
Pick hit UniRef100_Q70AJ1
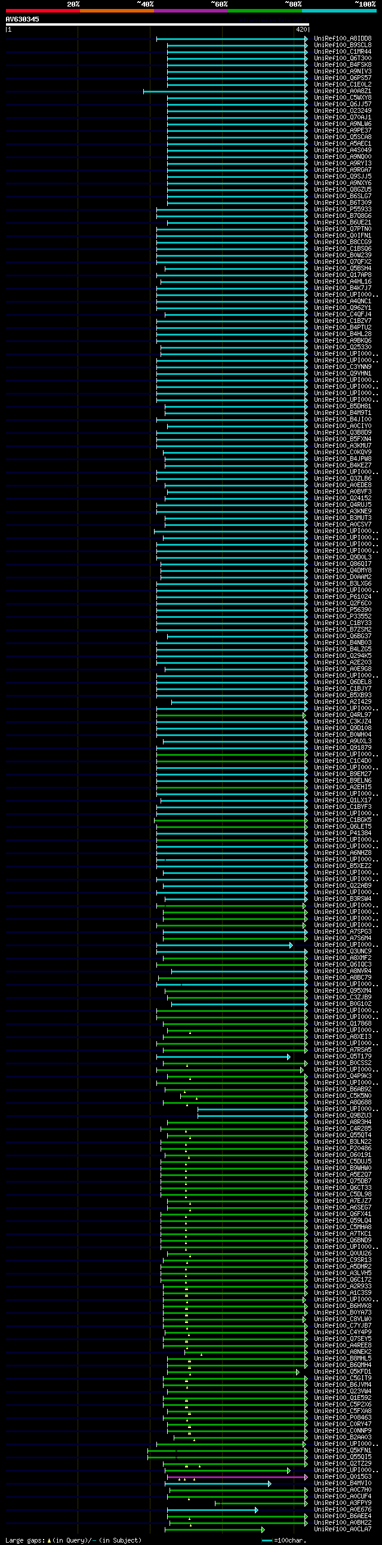pyautogui.click(x=343, y=118)
